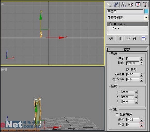Click the Pin Stack icon
The height and width of the screenshot is (132, 150).
pos(111,38)
